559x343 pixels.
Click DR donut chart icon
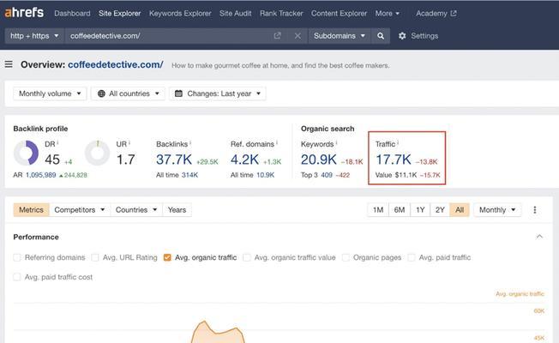(x=26, y=153)
